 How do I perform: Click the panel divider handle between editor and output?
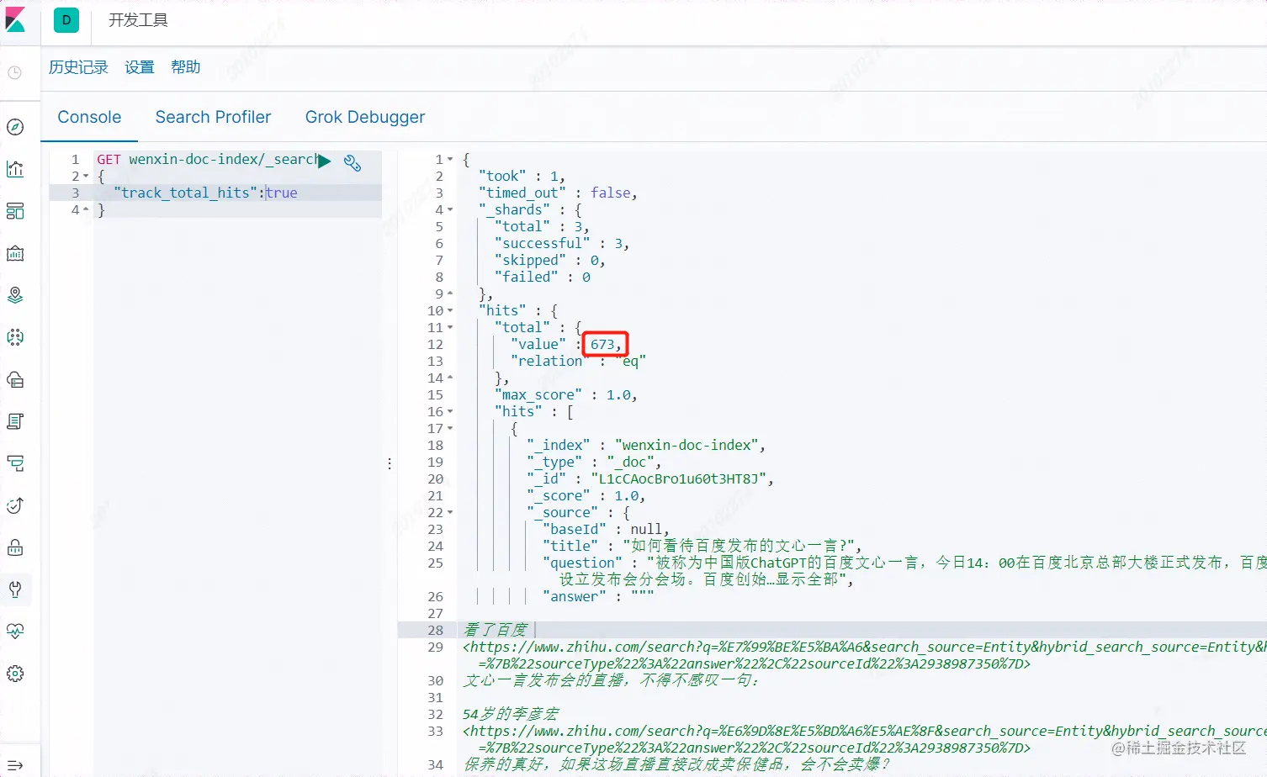[x=390, y=463]
